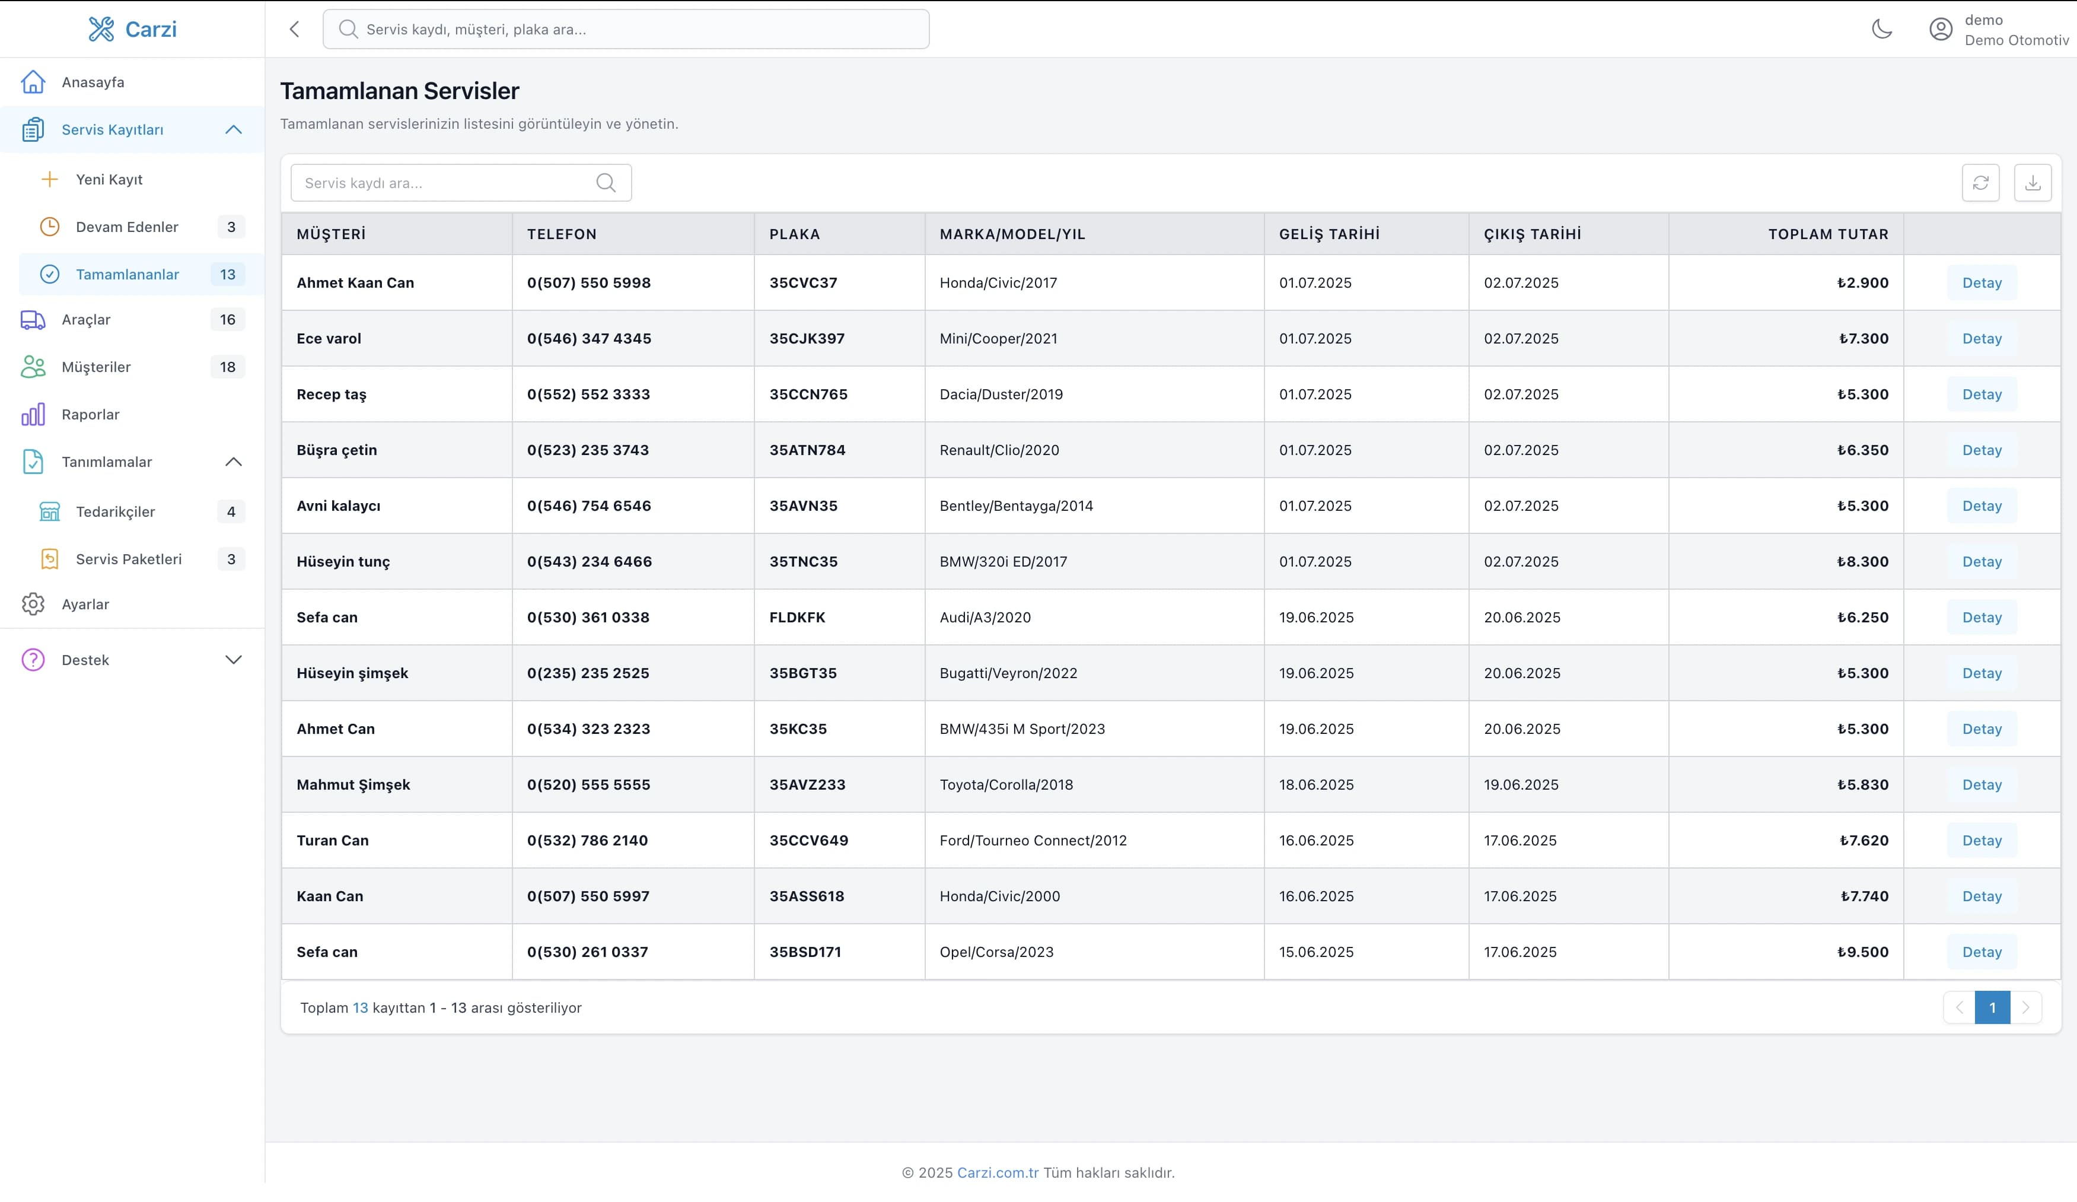The image size is (2077, 1202).
Task: Click the Carzi logo in the sidebar
Action: pyautogui.click(x=133, y=29)
